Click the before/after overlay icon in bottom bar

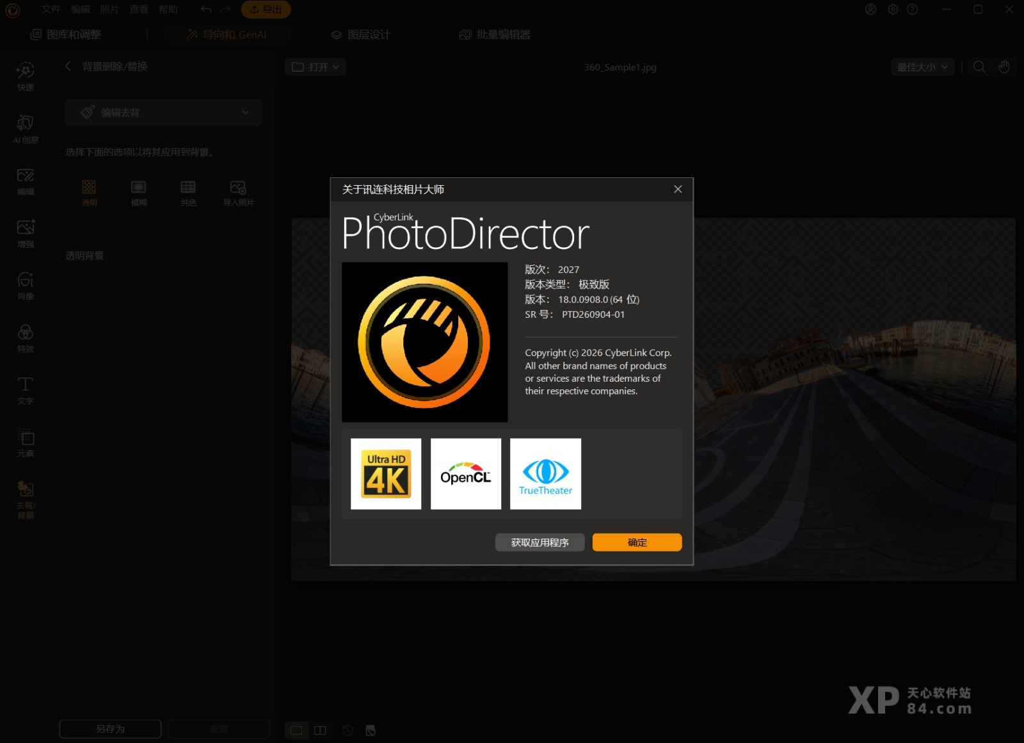(371, 730)
